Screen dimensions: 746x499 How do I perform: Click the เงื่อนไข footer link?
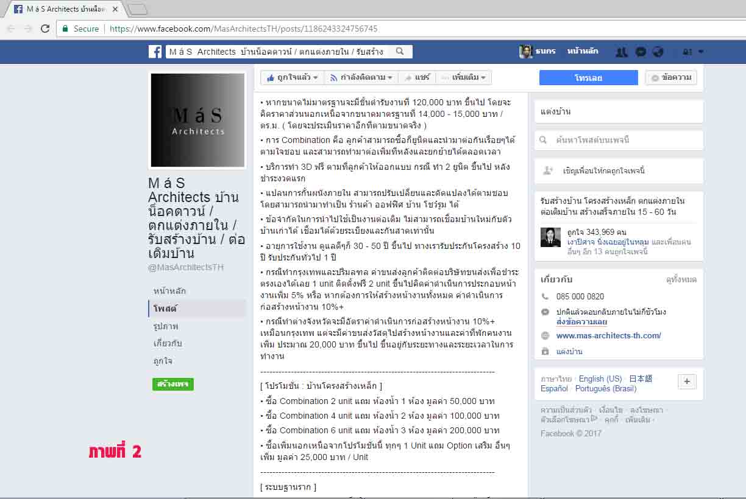[611, 410]
